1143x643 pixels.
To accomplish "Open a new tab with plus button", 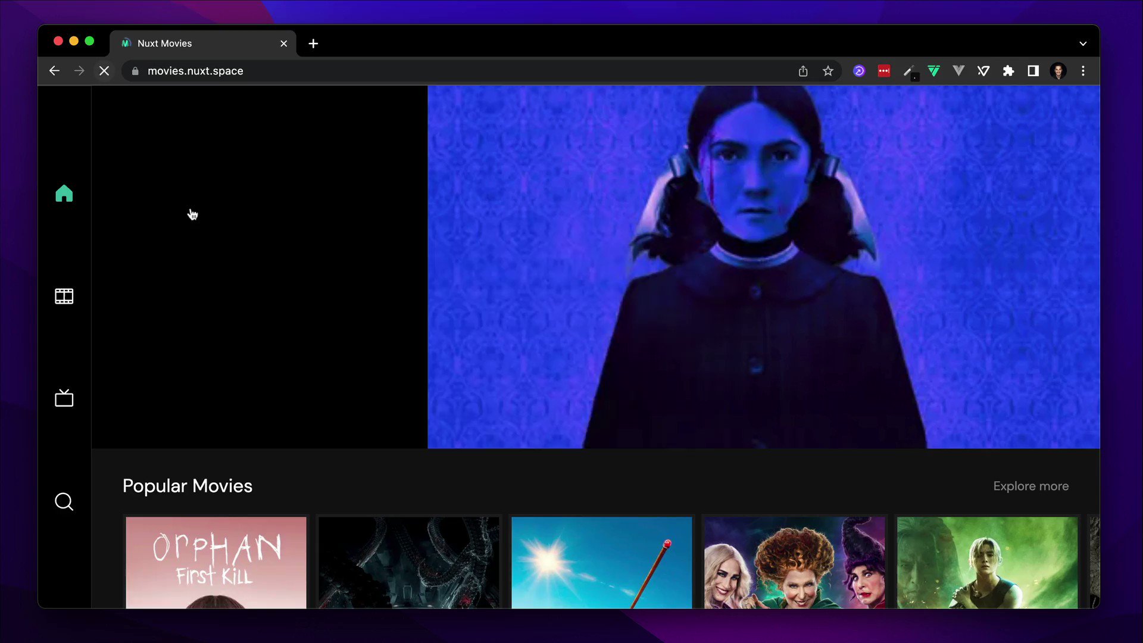I will tap(313, 43).
